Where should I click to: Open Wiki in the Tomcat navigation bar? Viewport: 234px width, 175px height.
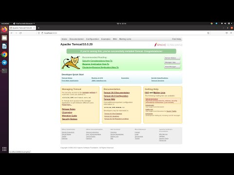[x=115, y=39]
